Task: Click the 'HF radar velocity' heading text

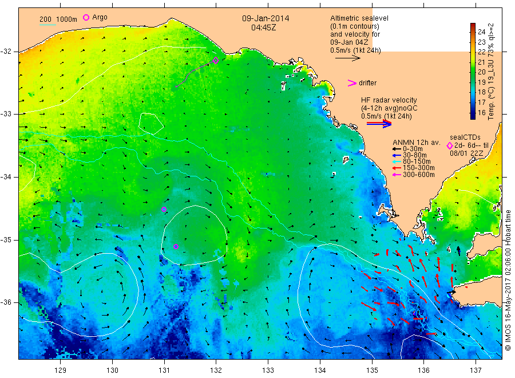Action: (389, 100)
